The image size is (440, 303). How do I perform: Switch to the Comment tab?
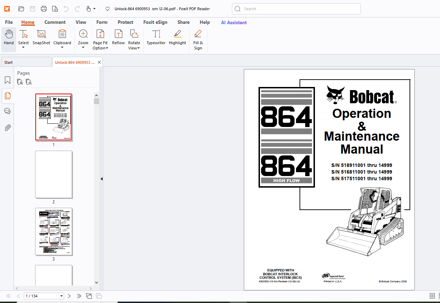(55, 22)
